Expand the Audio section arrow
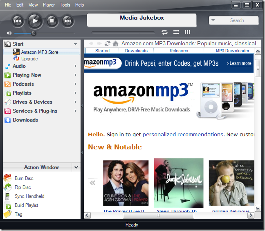The height and width of the screenshot is (231, 265). (x=76, y=66)
